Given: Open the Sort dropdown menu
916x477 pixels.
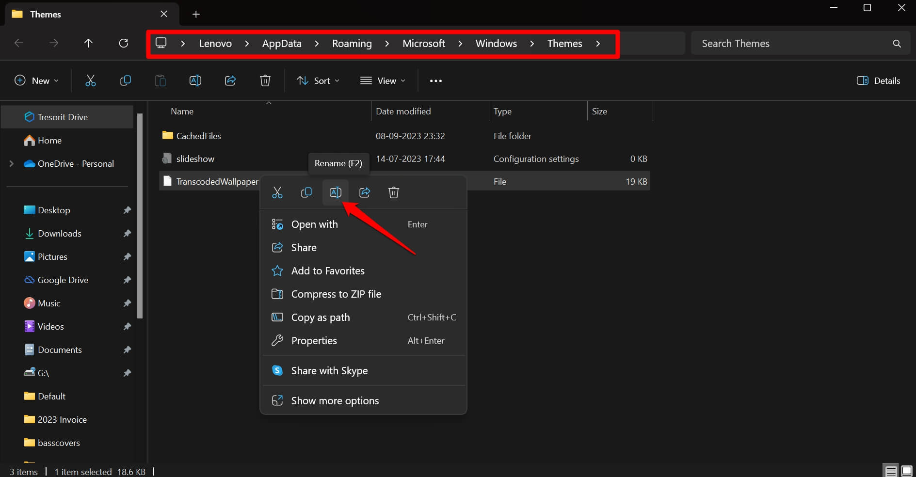Looking at the screenshot, I should (x=318, y=80).
